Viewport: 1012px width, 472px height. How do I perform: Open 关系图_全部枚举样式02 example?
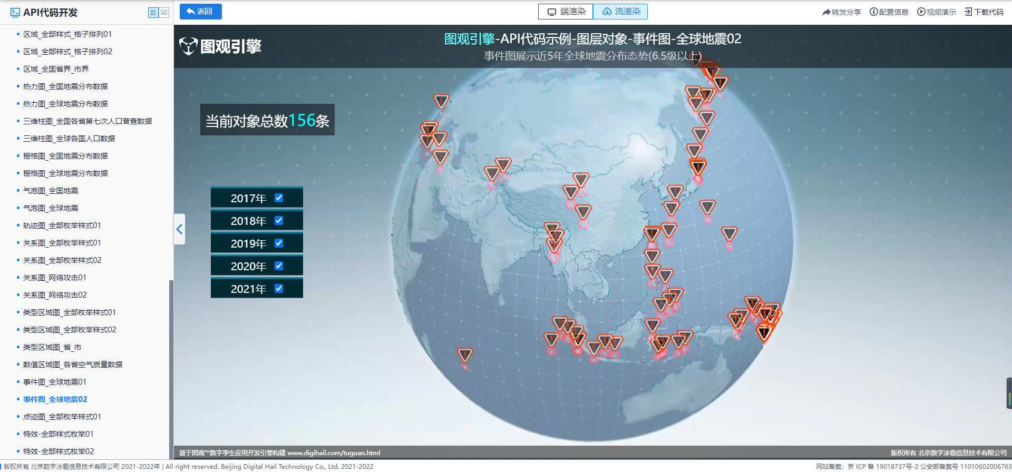point(62,260)
